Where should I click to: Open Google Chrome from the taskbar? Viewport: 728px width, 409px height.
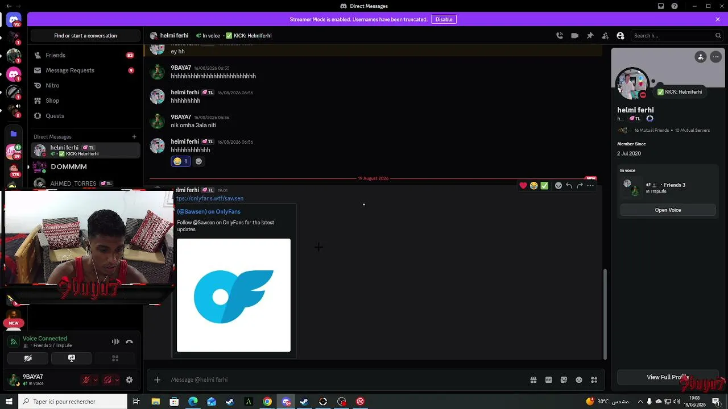point(267,402)
